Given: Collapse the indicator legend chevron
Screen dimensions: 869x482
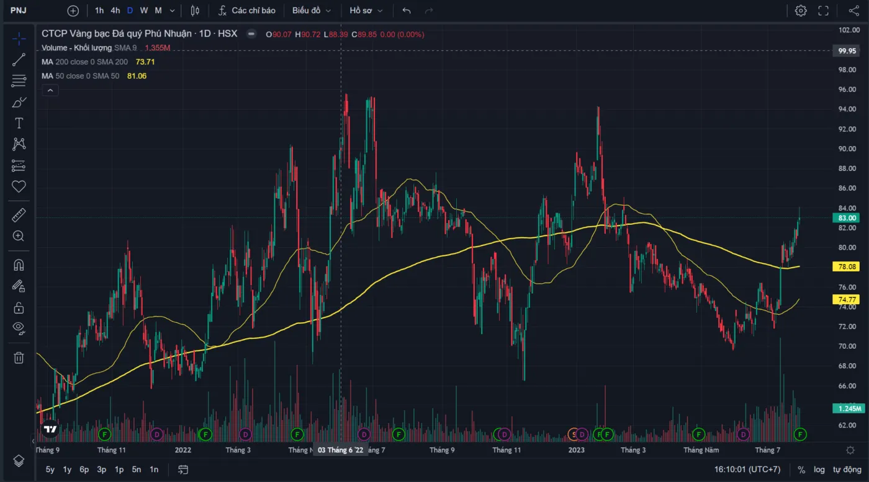Looking at the screenshot, I should (50, 90).
